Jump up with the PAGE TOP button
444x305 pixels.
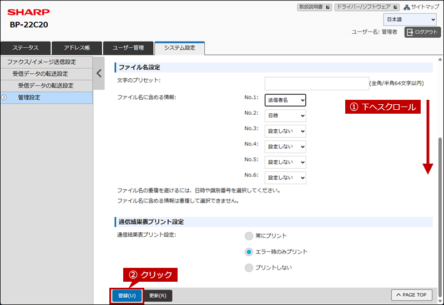[x=411, y=295]
